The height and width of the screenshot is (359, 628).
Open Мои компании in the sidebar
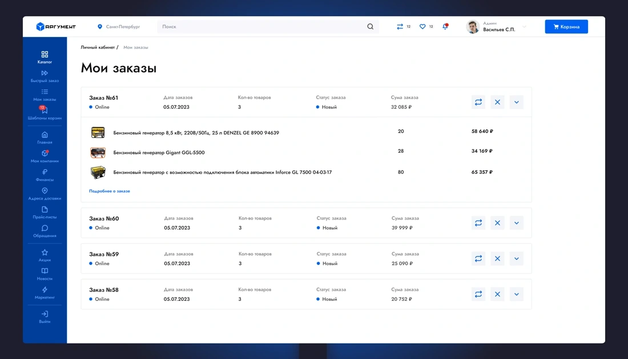click(x=45, y=156)
